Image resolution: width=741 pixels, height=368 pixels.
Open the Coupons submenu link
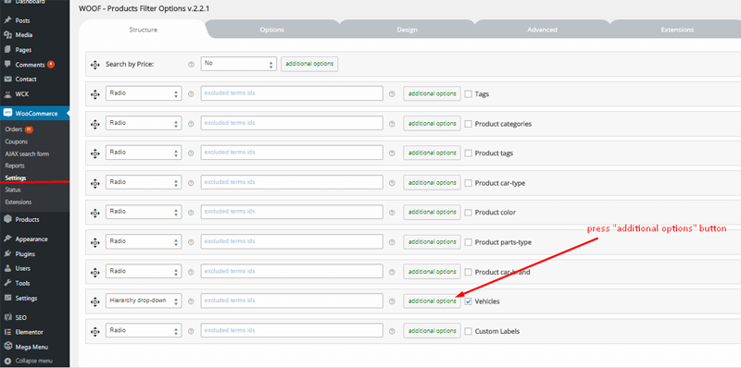point(17,141)
